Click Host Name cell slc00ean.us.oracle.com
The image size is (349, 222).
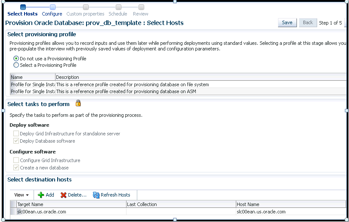coord(291,212)
